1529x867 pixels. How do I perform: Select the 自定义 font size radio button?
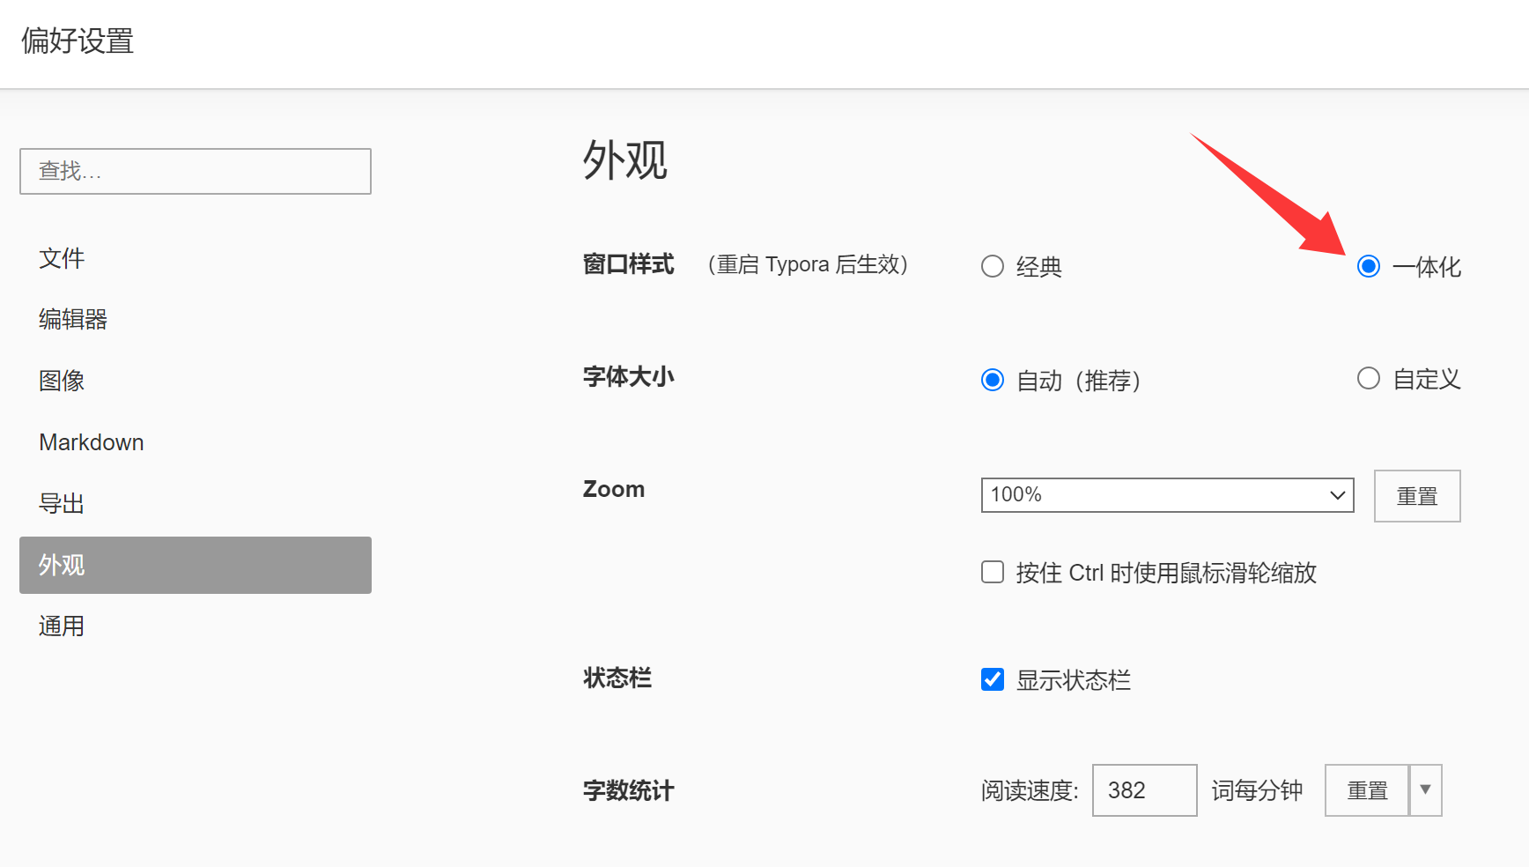[x=1368, y=379]
